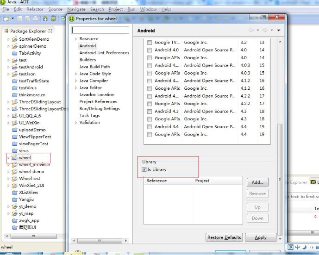Click the Restore Defaults button
Screen dimensions: 319x255
click(224, 237)
